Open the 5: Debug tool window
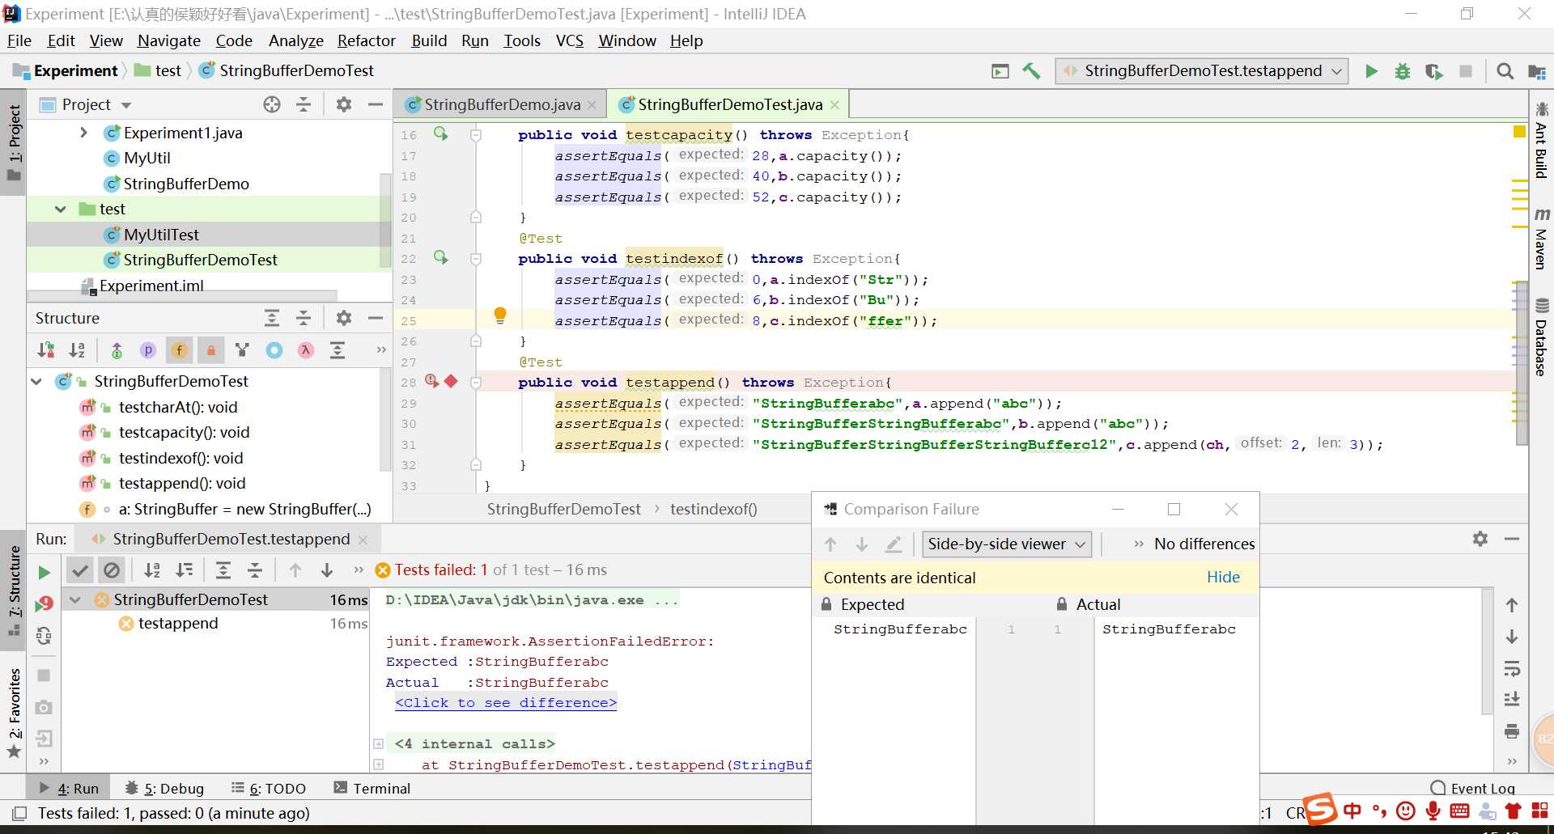The height and width of the screenshot is (834, 1554). (164, 788)
